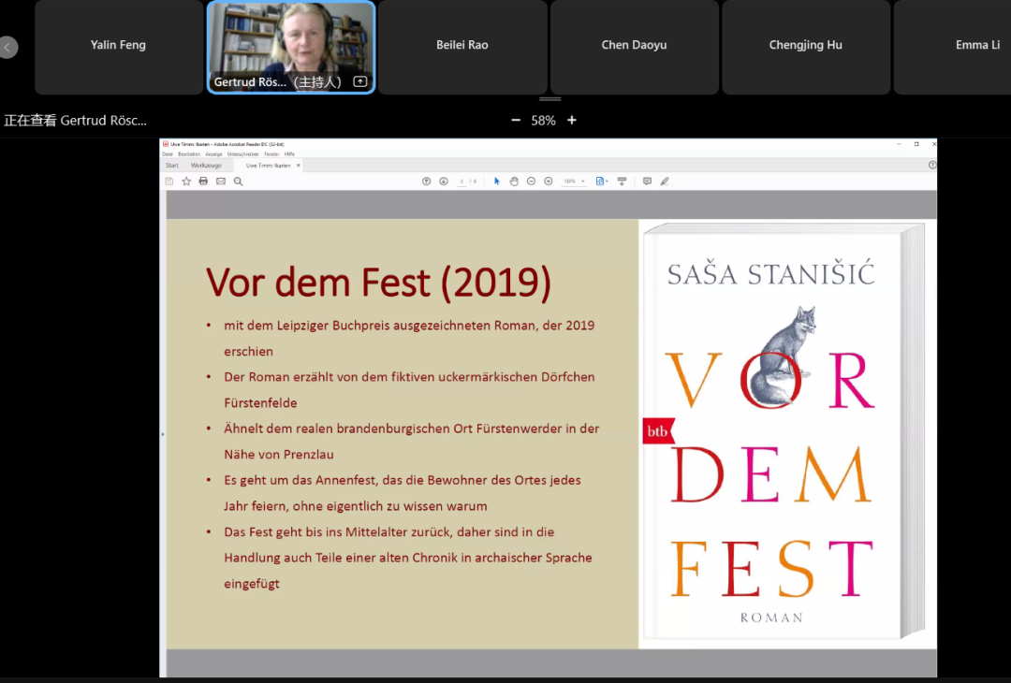The image size is (1011, 683).
Task: Click the zoom out minus circle icon
Action: click(x=532, y=182)
